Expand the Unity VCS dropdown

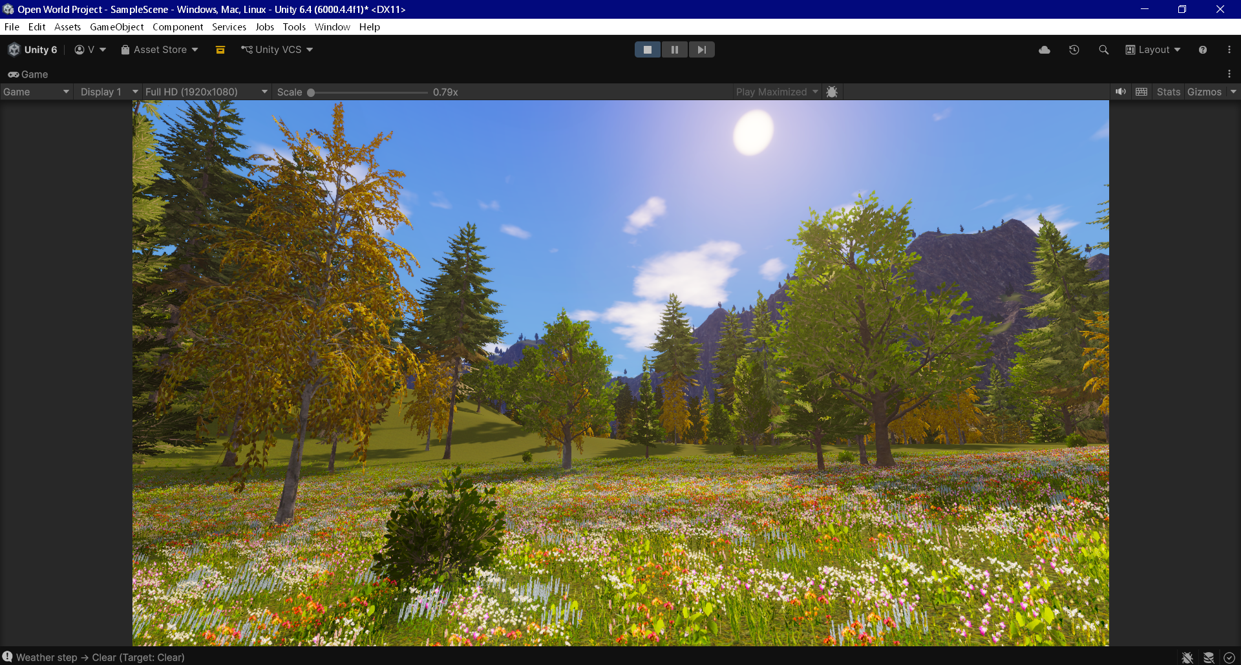277,50
